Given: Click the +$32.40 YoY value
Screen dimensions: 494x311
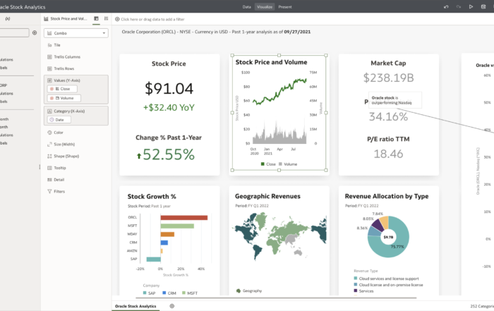Looking at the screenshot, I should 169,108.
